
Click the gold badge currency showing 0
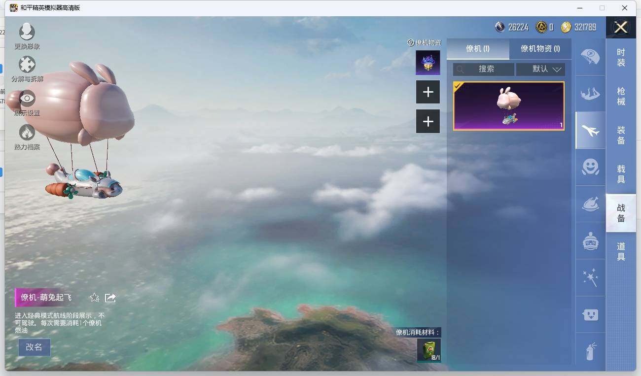pos(541,27)
